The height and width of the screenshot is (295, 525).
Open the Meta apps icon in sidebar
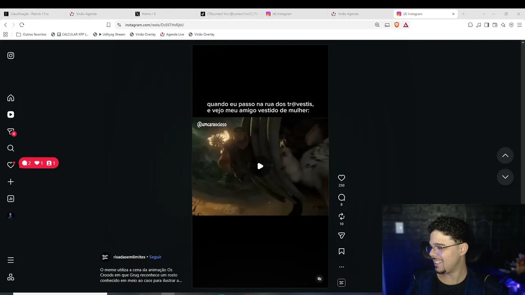coord(11,277)
